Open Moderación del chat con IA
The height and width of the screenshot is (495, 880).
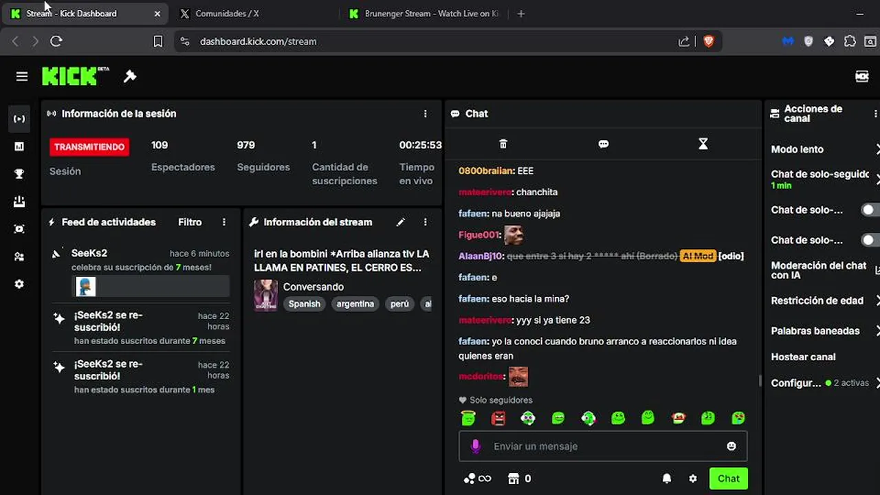point(825,270)
